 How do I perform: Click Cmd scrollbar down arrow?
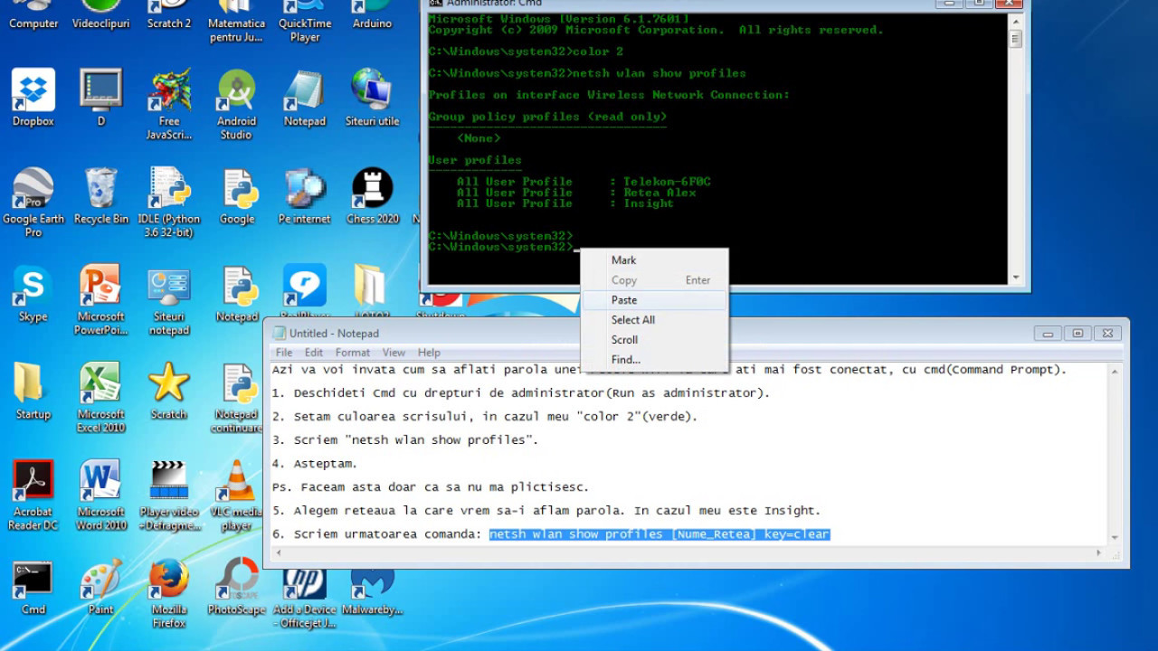(x=1016, y=278)
